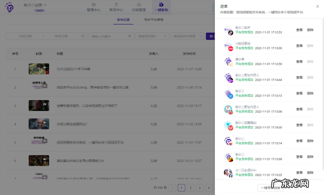Viewport: 324px width, 195px height.
Task: Click the 一键导出链接 button
Action: coord(270,188)
